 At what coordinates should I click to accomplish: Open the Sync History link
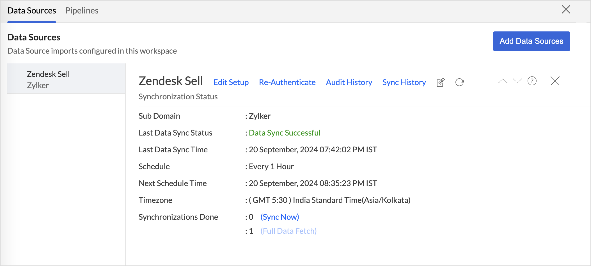point(404,82)
